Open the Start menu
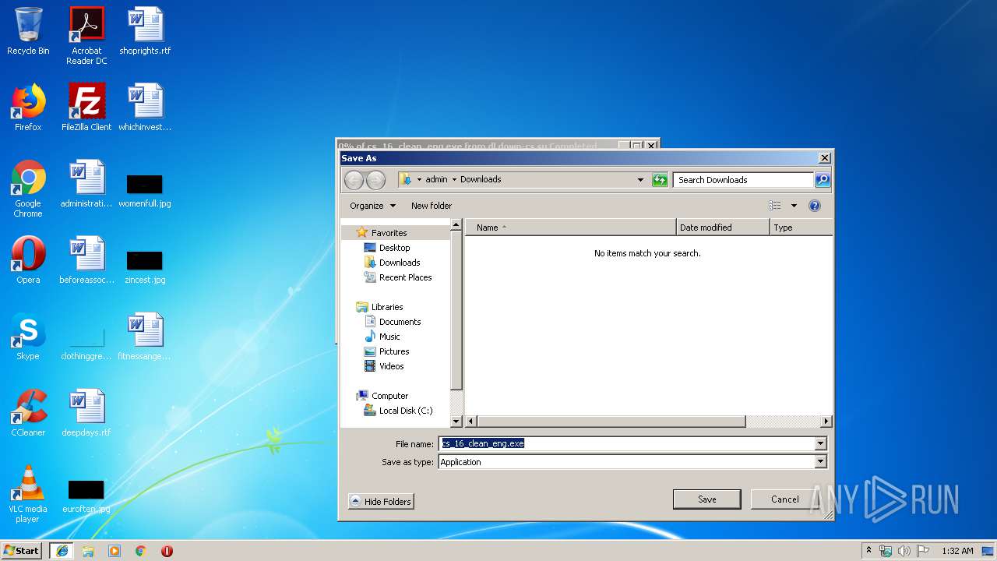The width and height of the screenshot is (997, 561). click(x=22, y=551)
